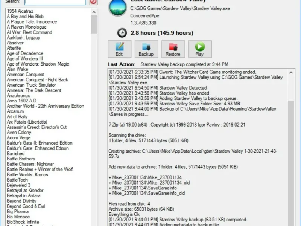Select Beyond Divinity
The image size is (301, 226).
(x=21, y=201)
